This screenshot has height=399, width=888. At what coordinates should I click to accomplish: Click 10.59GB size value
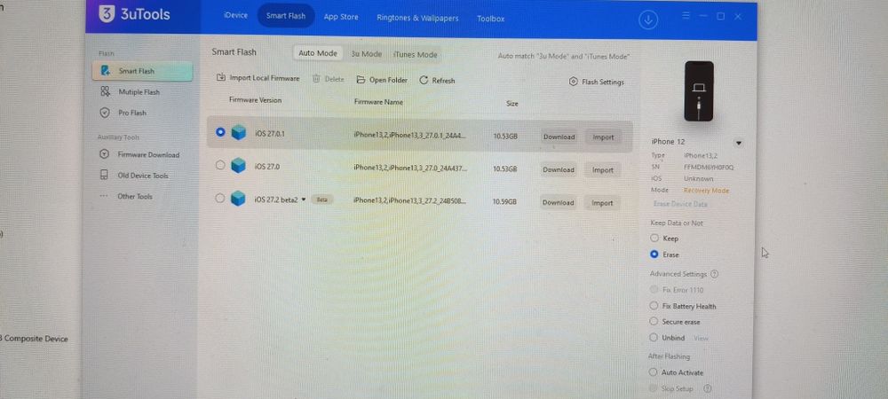coord(504,202)
